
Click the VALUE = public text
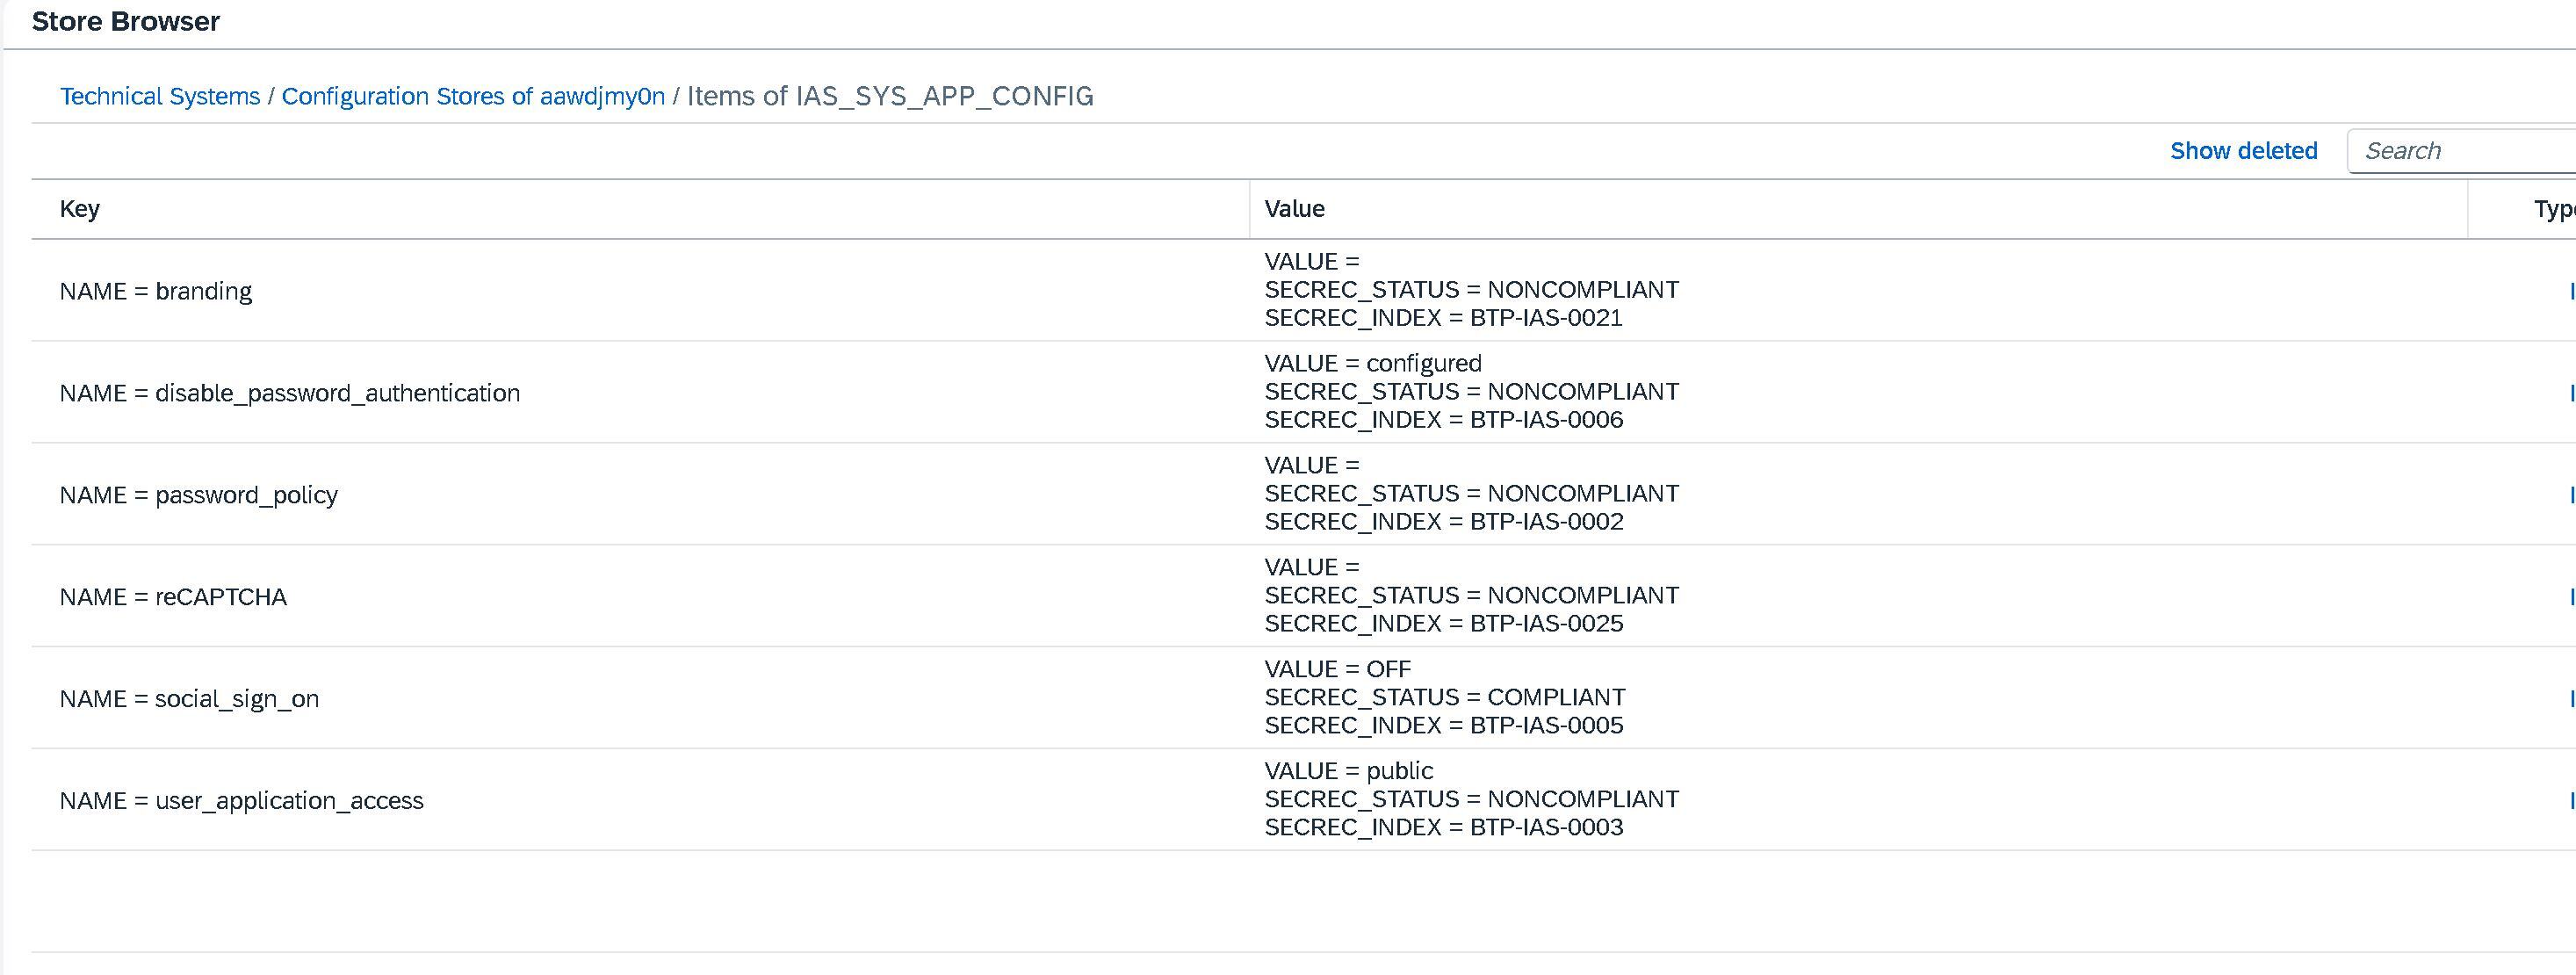(1349, 771)
